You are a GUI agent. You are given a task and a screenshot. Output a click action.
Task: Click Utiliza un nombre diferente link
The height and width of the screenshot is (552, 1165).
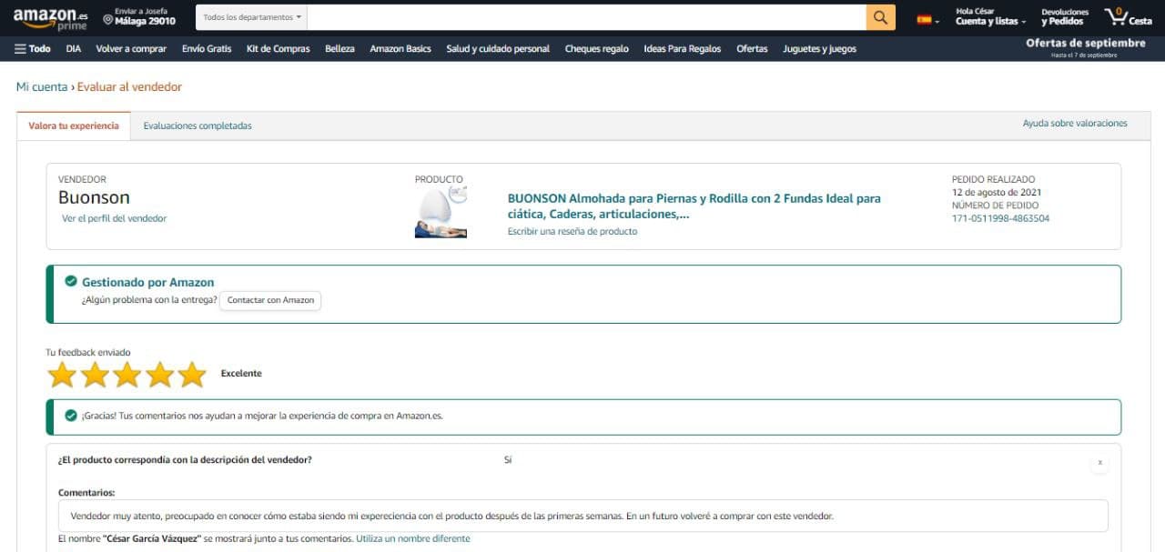(x=413, y=538)
